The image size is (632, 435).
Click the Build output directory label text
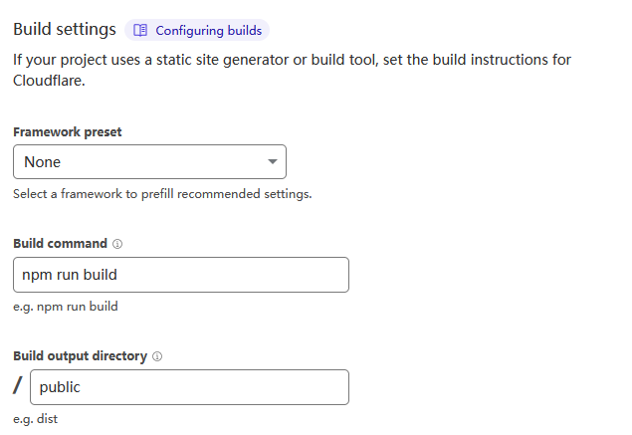[x=80, y=356]
